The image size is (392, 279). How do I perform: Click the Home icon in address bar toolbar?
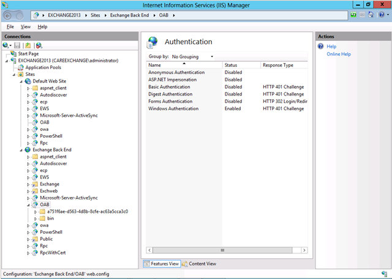click(371, 15)
